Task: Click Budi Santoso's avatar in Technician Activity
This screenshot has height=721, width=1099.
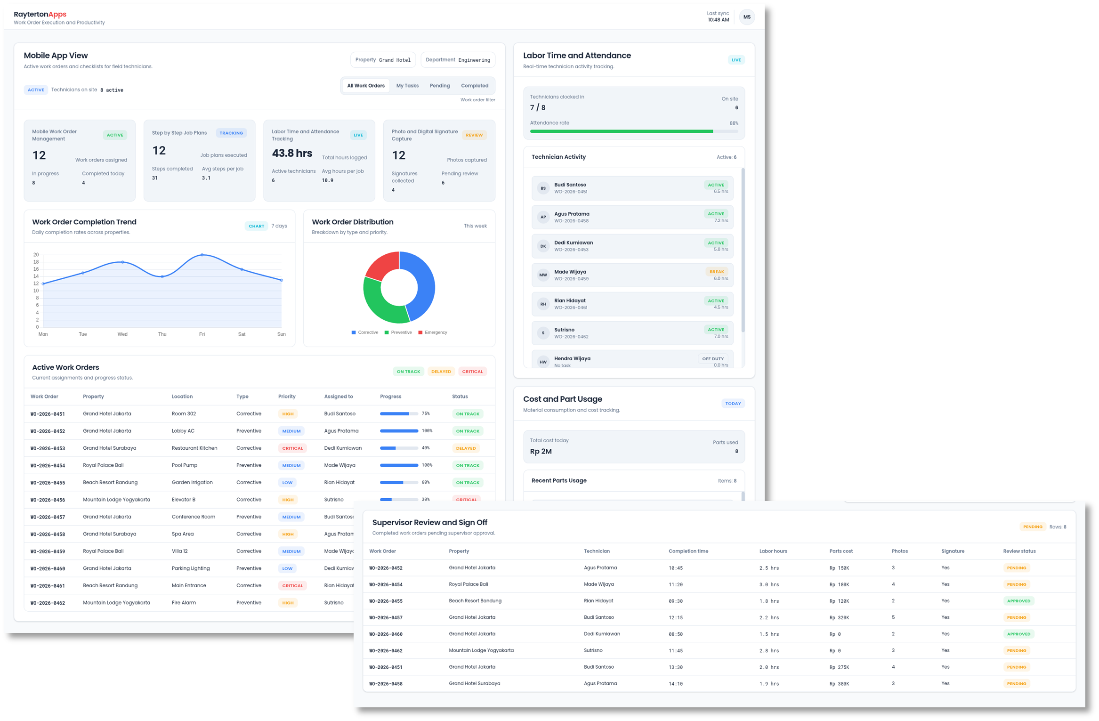Action: click(543, 188)
